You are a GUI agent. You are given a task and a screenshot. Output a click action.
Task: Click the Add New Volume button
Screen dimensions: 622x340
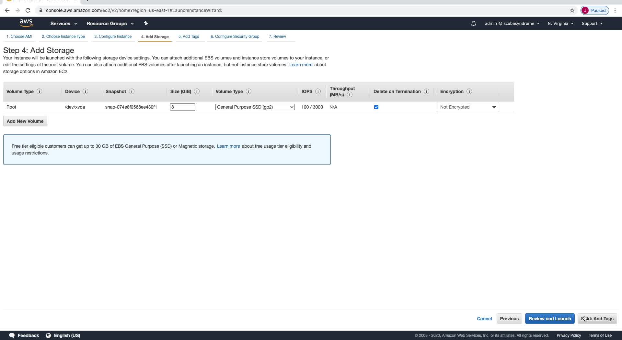(x=25, y=121)
